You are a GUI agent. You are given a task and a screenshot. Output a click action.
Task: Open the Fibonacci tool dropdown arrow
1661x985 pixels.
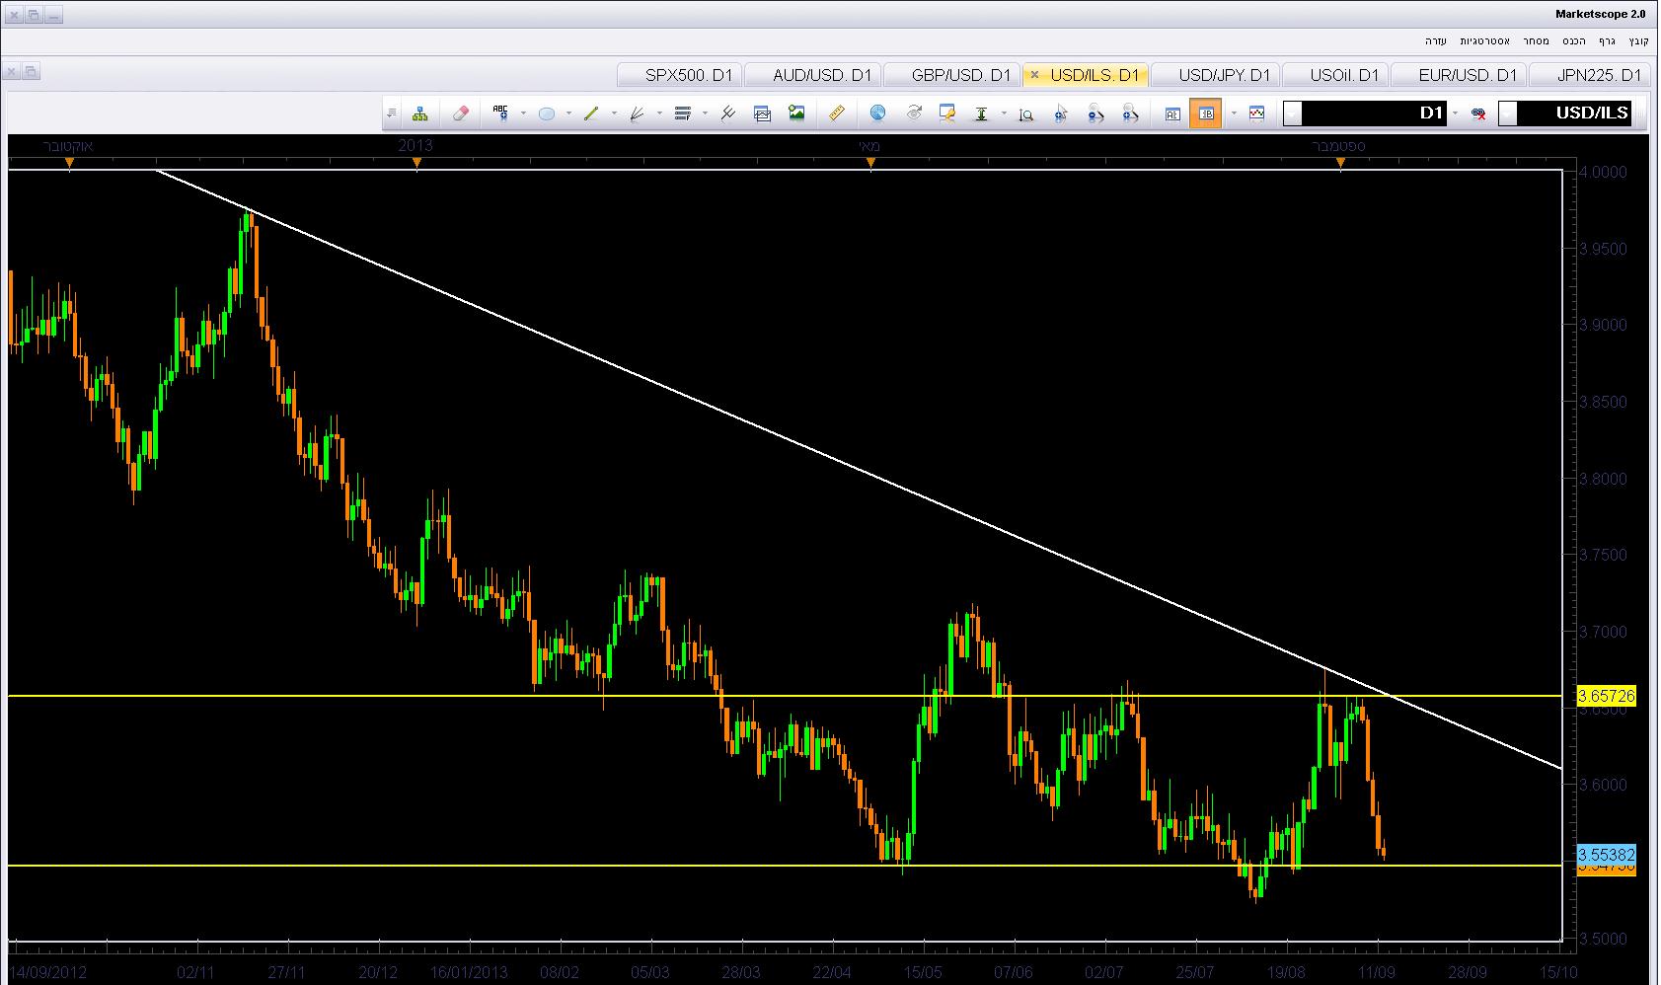click(705, 114)
